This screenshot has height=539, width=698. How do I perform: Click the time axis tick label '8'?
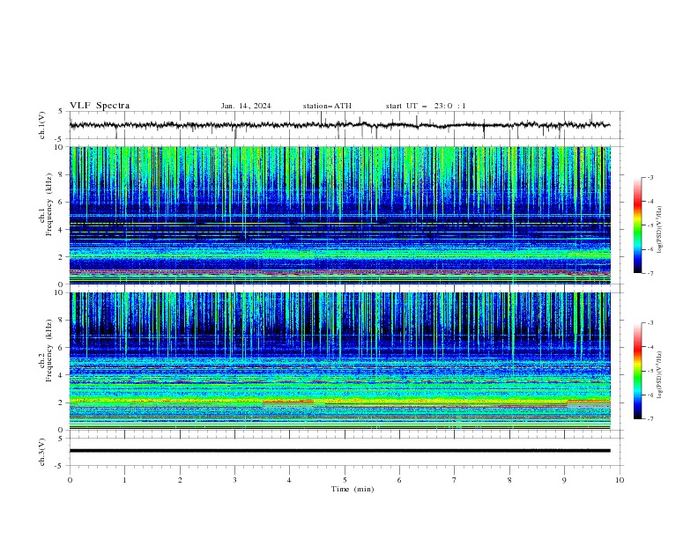click(x=509, y=480)
